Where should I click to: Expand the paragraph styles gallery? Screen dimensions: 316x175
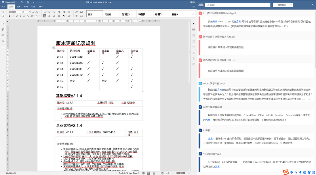tap(193, 14)
